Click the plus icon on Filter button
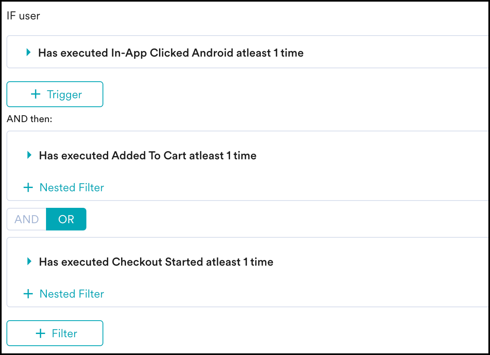 (40, 333)
